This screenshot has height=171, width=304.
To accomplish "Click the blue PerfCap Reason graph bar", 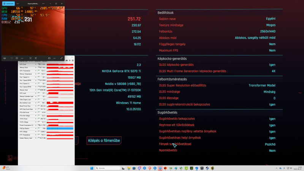I will coord(60,128).
